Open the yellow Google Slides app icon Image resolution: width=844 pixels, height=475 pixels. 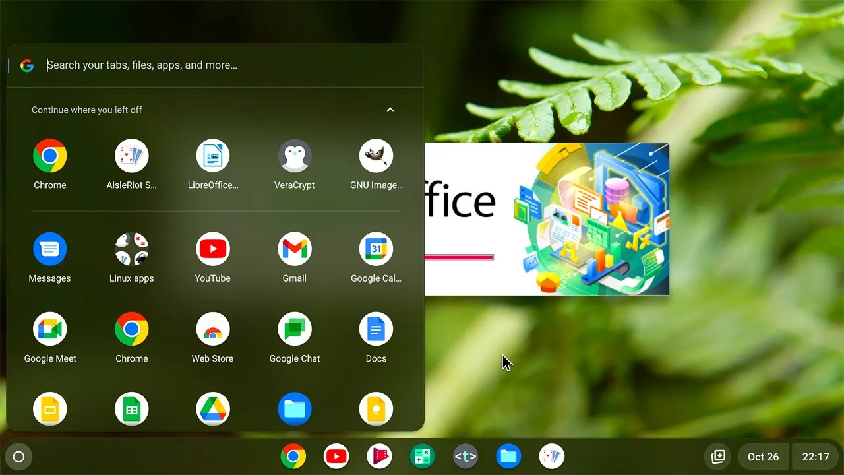tap(50, 409)
